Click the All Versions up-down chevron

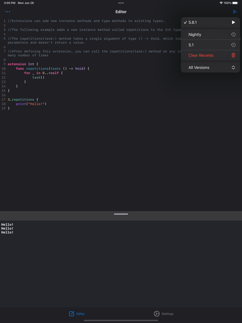(233, 67)
